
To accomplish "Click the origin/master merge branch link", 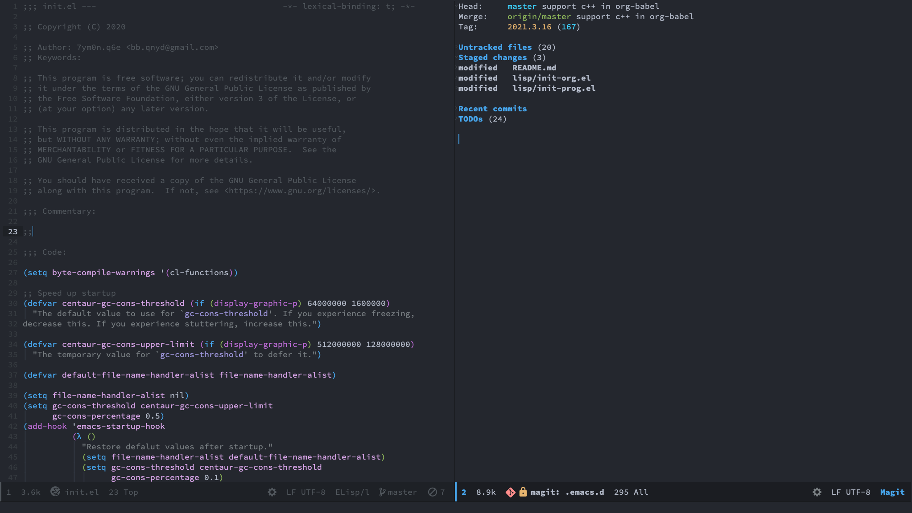I will coord(539,16).
